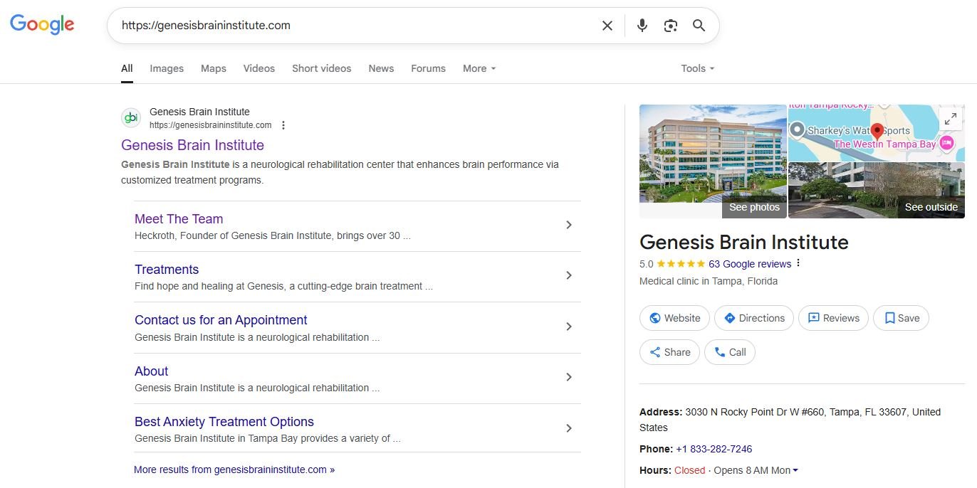Viewport: 977px width, 488px height.
Task: Click the magnifying glass search icon
Action: 699,26
